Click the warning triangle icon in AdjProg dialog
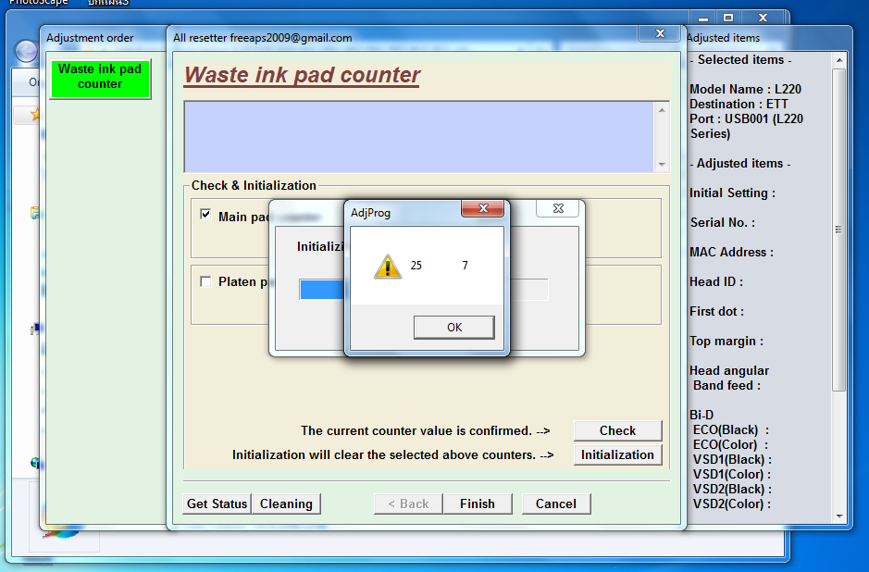The image size is (869, 572). (x=388, y=267)
